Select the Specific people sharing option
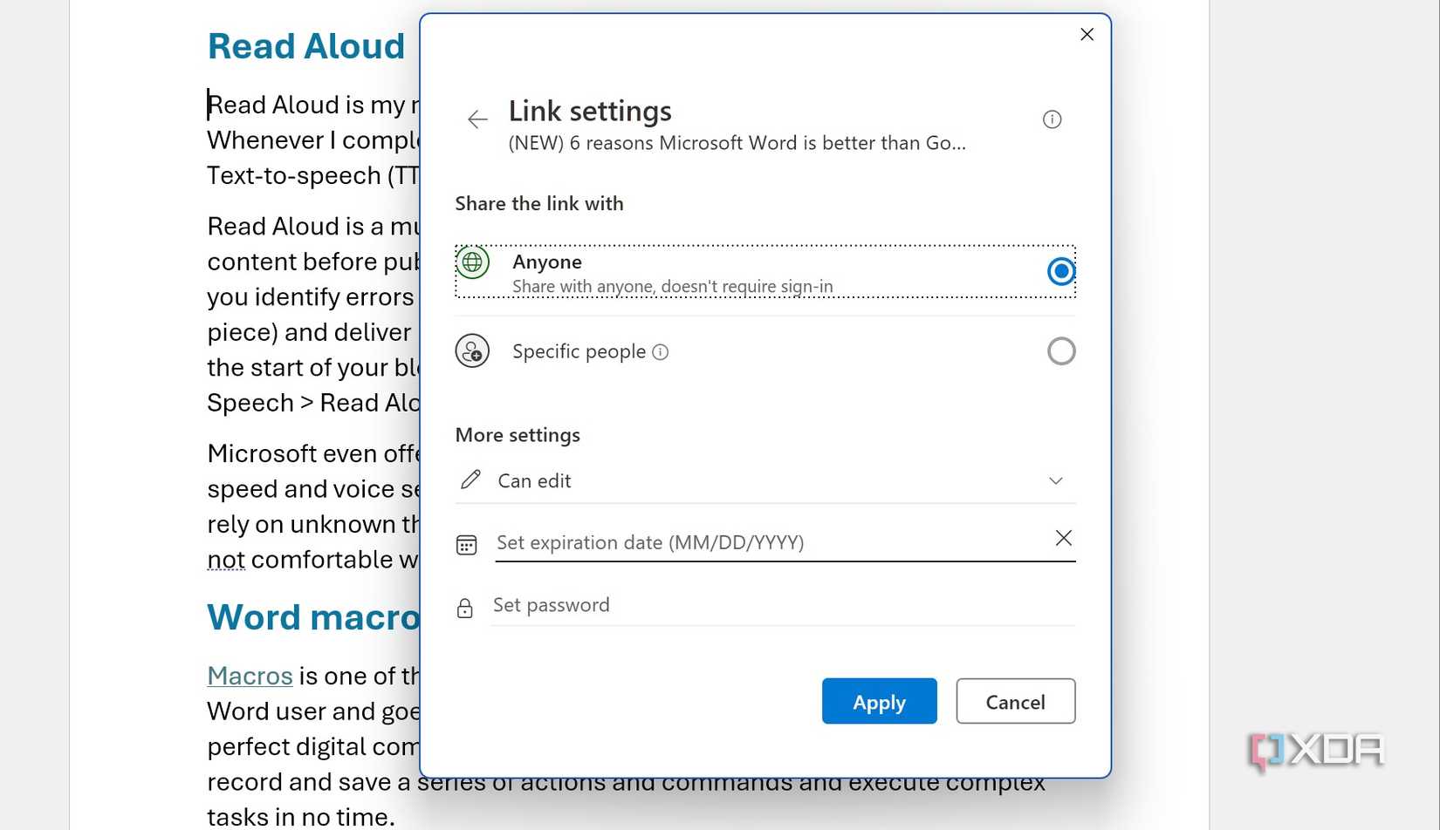Screen dimensions: 1440x830 (1060, 350)
